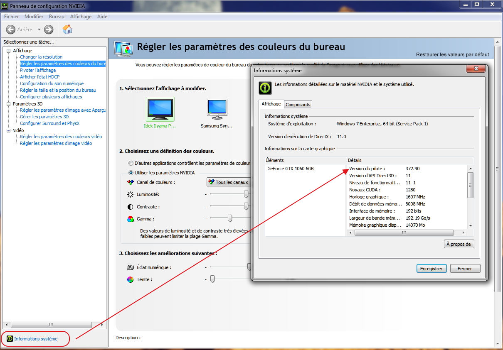Image resolution: width=503 pixels, height=350 pixels.
Task: Click the Contraste slider handle
Action: point(246,206)
